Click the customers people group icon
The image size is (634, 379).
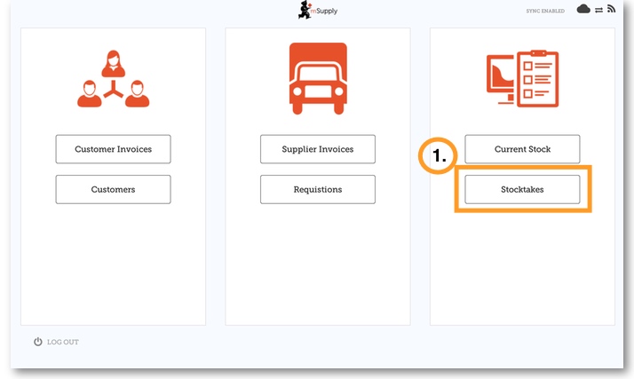pyautogui.click(x=113, y=80)
